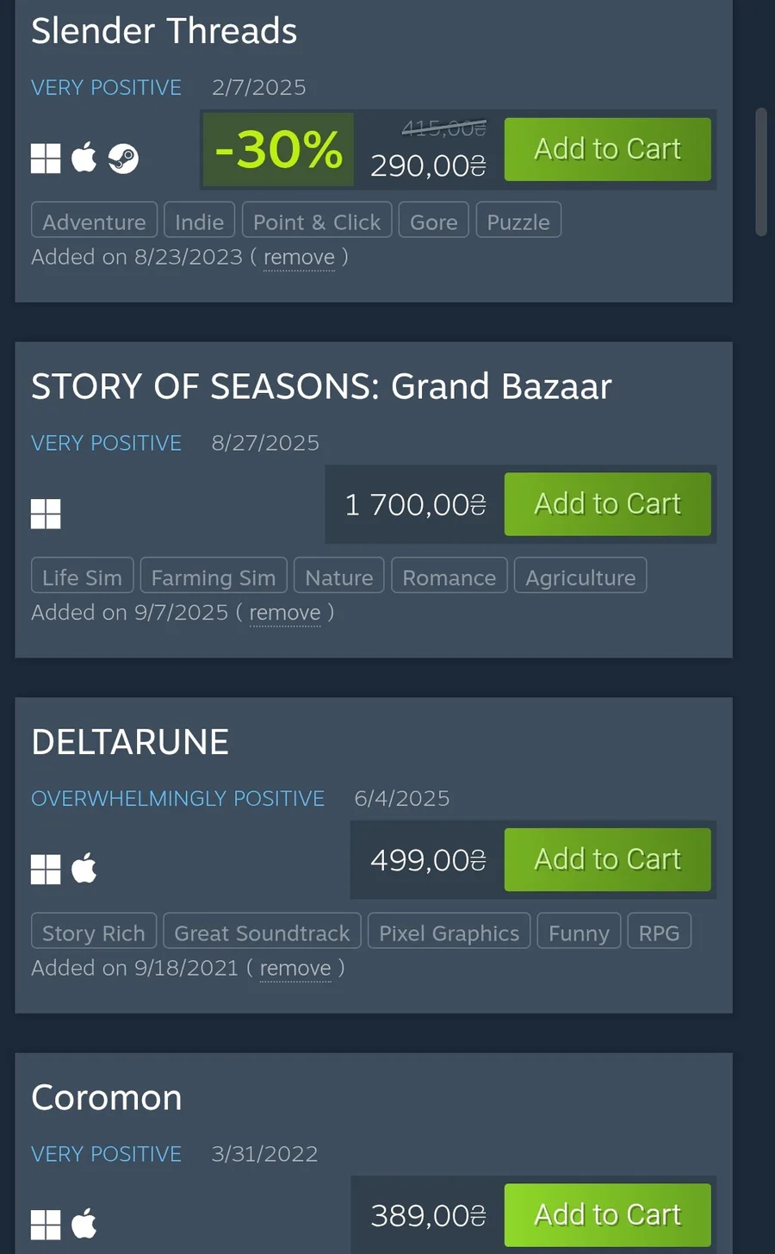Click the Windows icon under Slender Threads
The width and height of the screenshot is (775, 1254).
point(46,159)
